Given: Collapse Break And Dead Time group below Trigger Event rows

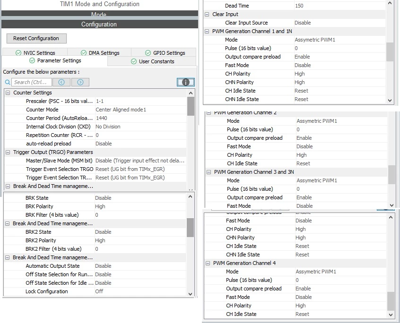Looking at the screenshot, I should tap(8, 186).
